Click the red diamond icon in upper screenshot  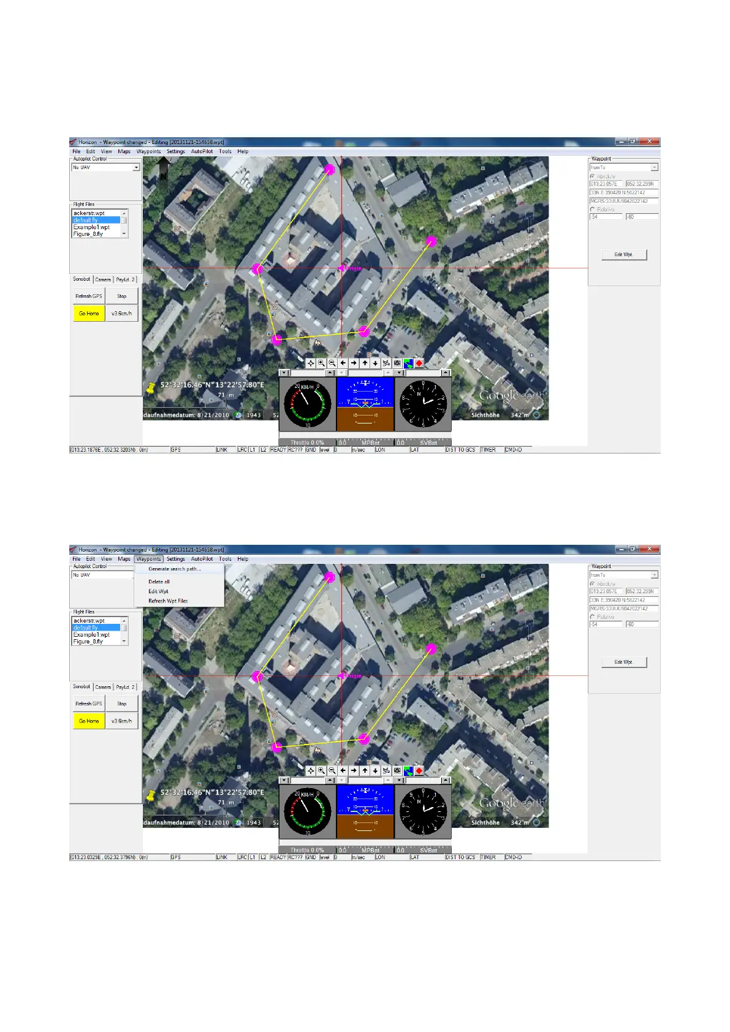419,363
